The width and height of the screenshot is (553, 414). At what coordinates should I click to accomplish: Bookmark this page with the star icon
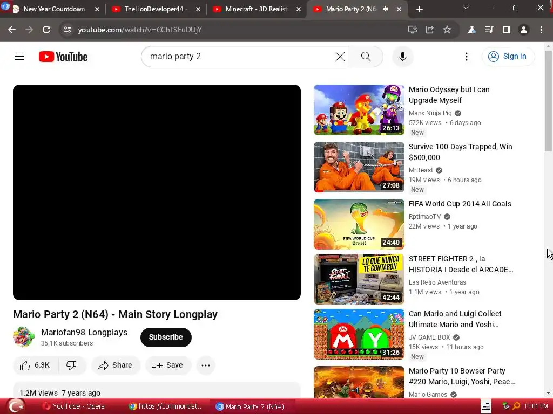(447, 30)
